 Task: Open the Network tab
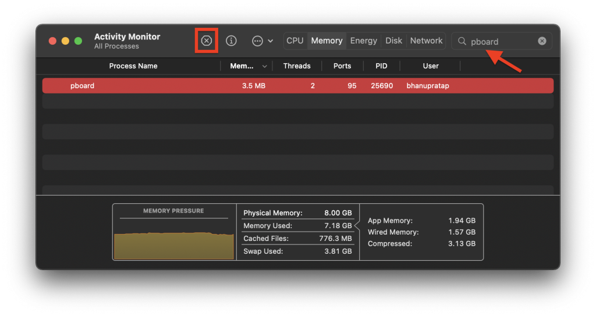coord(426,41)
